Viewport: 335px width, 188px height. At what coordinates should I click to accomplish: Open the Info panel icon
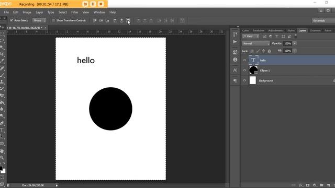tap(235, 60)
